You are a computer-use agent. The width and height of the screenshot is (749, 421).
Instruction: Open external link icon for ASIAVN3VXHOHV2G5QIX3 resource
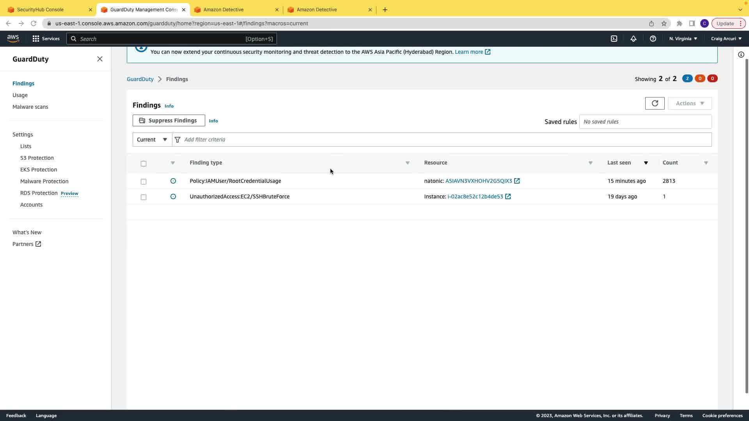click(x=517, y=181)
